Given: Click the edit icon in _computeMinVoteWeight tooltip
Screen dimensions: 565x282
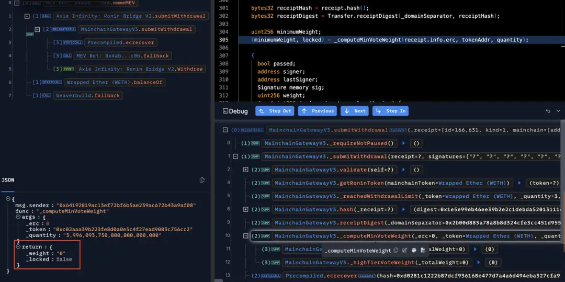Looking at the screenshot, I should coord(404,251).
